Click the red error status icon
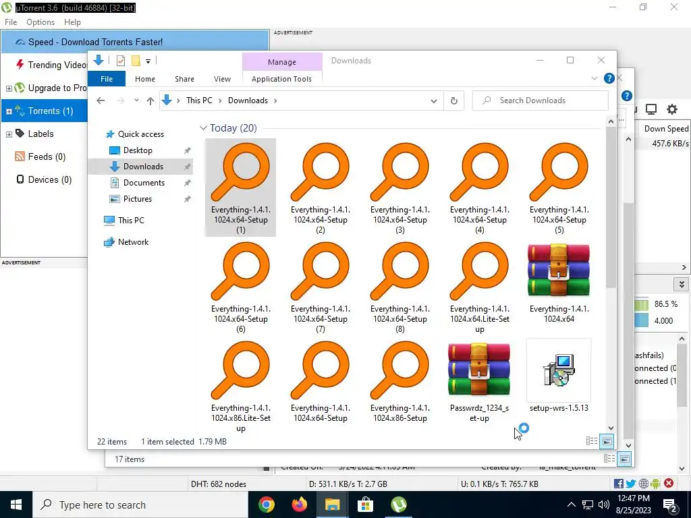This screenshot has height=518, width=691. pos(669,483)
